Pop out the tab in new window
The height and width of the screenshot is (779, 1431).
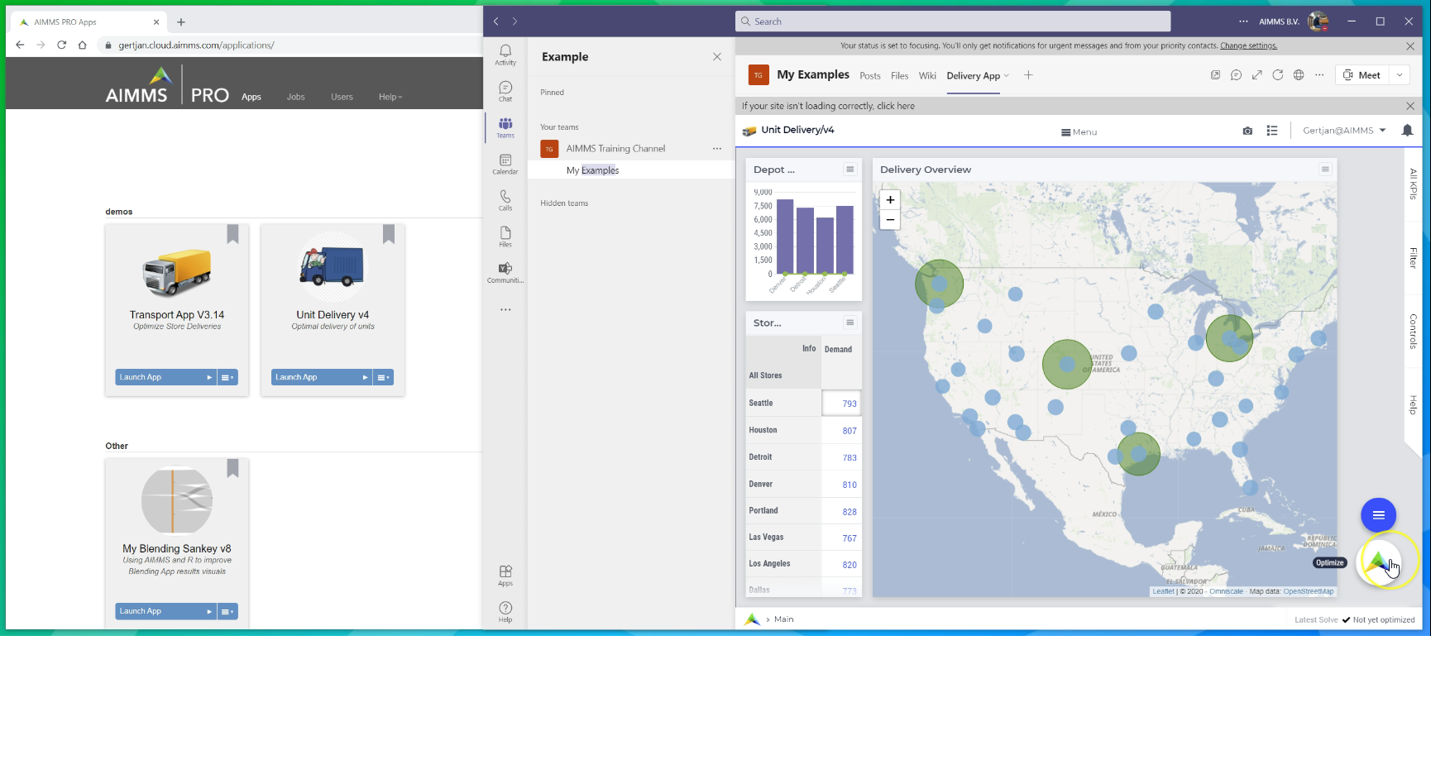[1215, 75]
